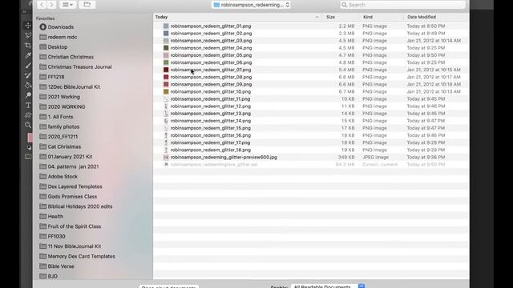The width and height of the screenshot is (513, 288).
Task: Click the folder icon beside redeem mdc
Action: [42, 37]
